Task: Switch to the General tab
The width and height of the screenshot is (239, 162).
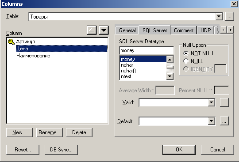Action: point(127,30)
